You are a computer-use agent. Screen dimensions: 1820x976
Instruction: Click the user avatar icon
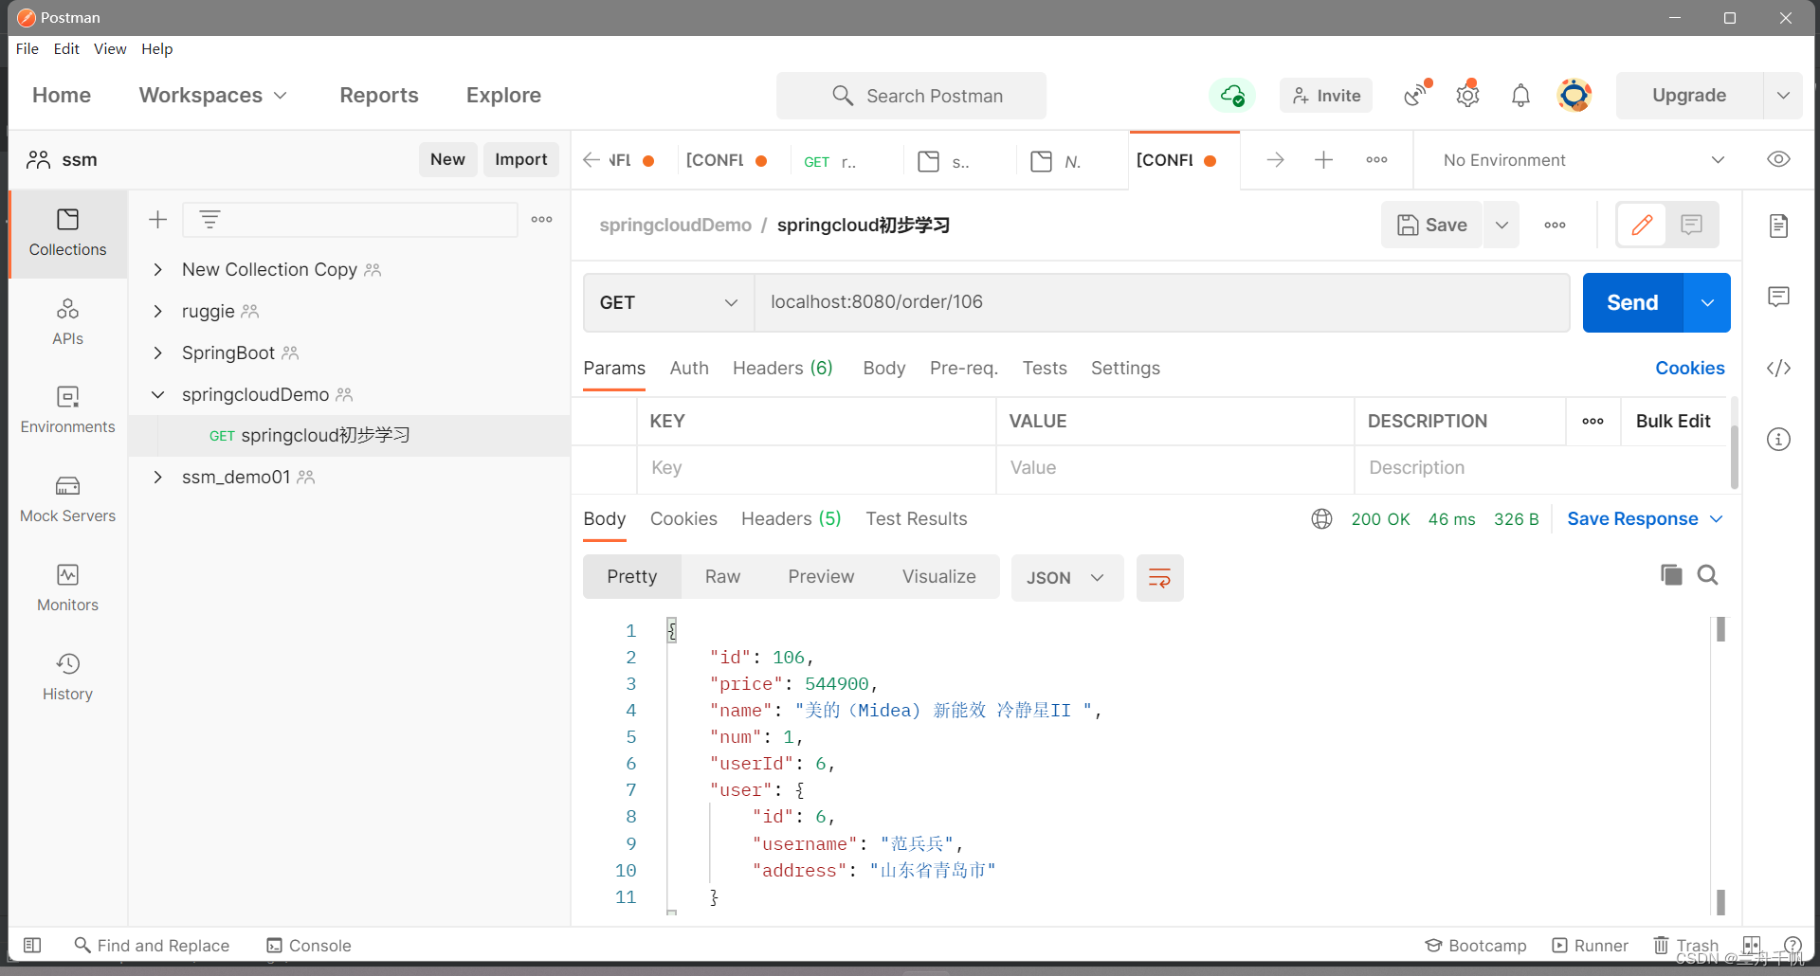(x=1574, y=95)
